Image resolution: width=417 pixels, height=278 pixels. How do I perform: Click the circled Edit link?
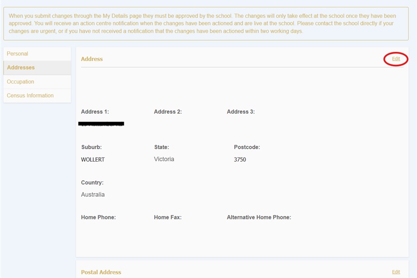point(396,59)
